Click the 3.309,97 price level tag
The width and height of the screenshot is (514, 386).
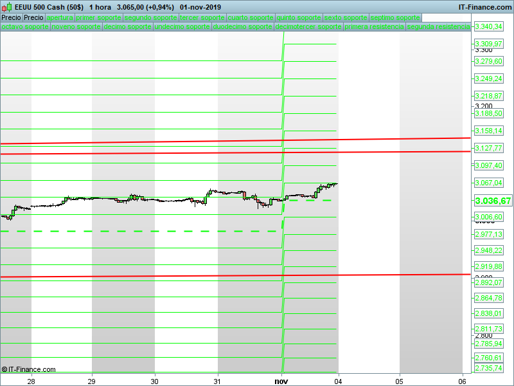(x=489, y=44)
